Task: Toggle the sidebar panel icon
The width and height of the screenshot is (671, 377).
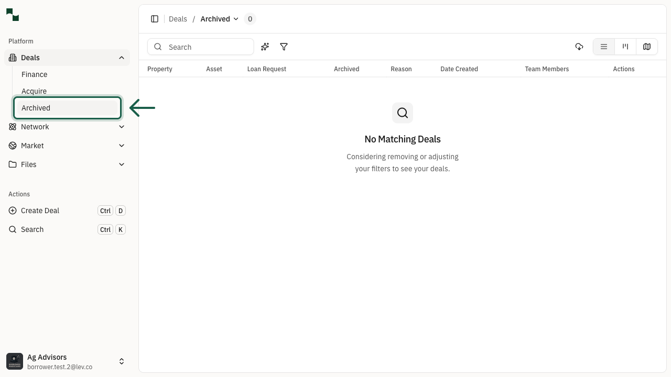Action: click(155, 19)
